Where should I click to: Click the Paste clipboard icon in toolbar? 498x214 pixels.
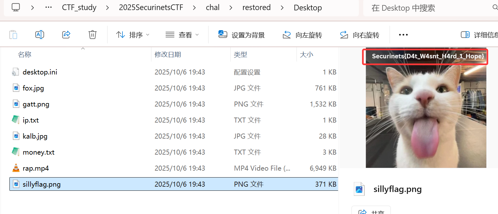13,35
